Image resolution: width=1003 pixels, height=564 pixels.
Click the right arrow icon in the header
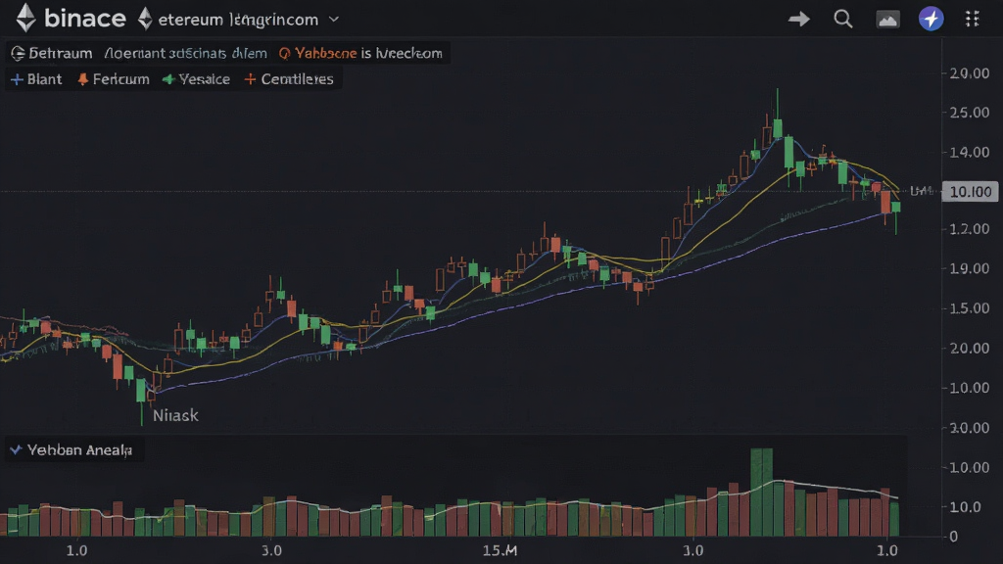(799, 20)
